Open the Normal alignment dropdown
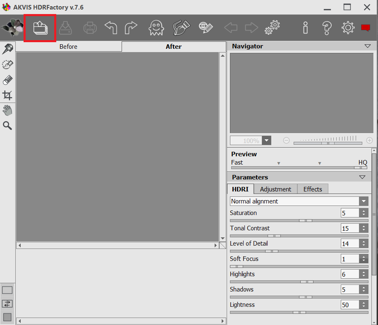 click(363, 201)
